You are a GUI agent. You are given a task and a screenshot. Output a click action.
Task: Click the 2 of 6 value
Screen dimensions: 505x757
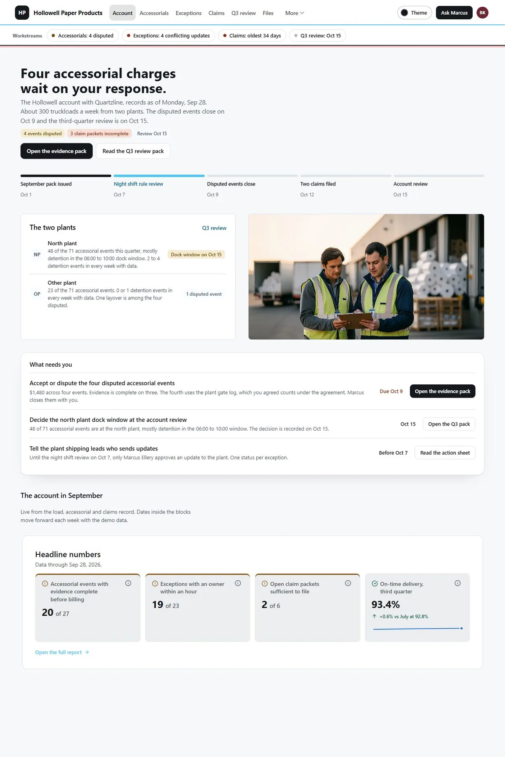click(x=271, y=605)
